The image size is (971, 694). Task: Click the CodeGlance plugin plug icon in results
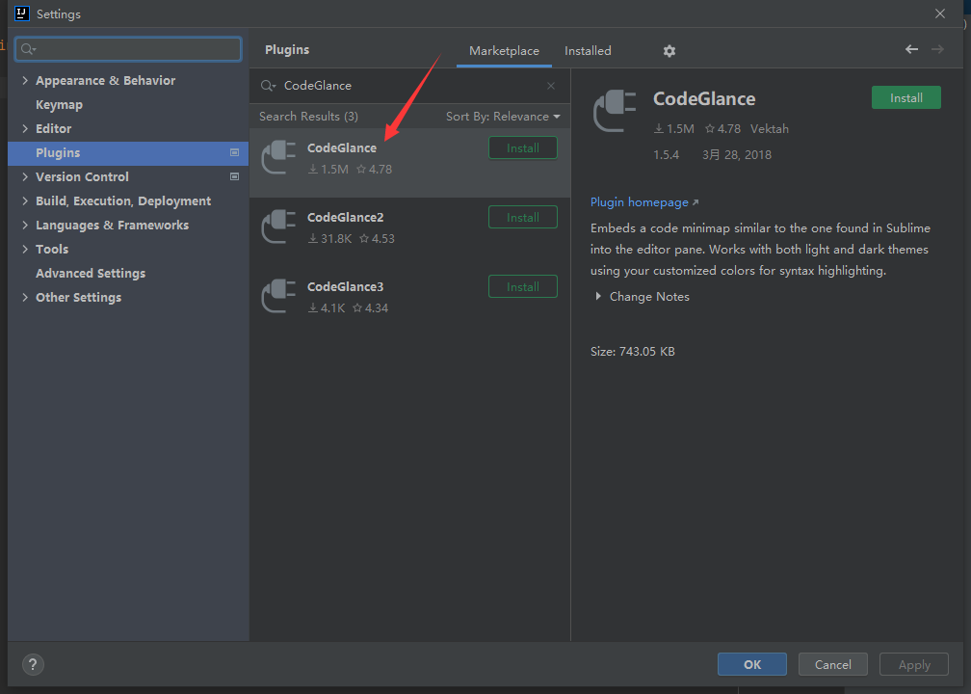click(x=278, y=157)
